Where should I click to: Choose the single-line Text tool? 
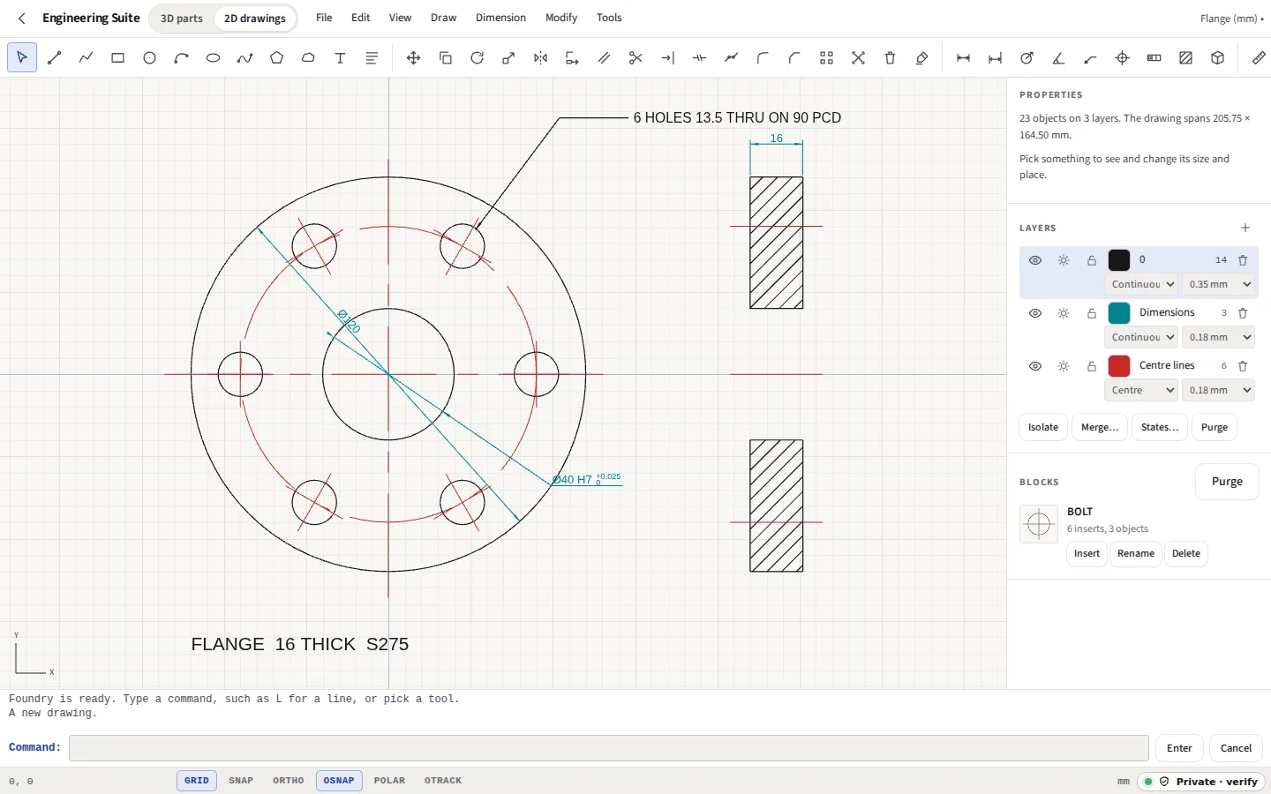pos(340,58)
